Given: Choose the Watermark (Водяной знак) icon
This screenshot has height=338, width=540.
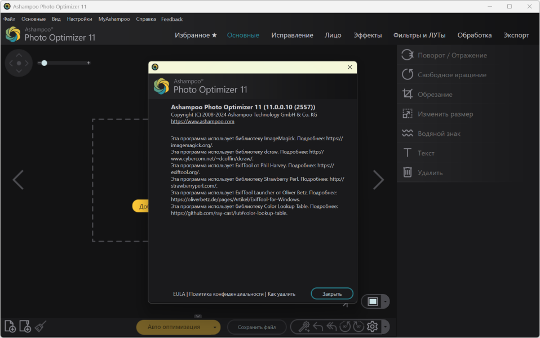Looking at the screenshot, I should [x=407, y=134].
